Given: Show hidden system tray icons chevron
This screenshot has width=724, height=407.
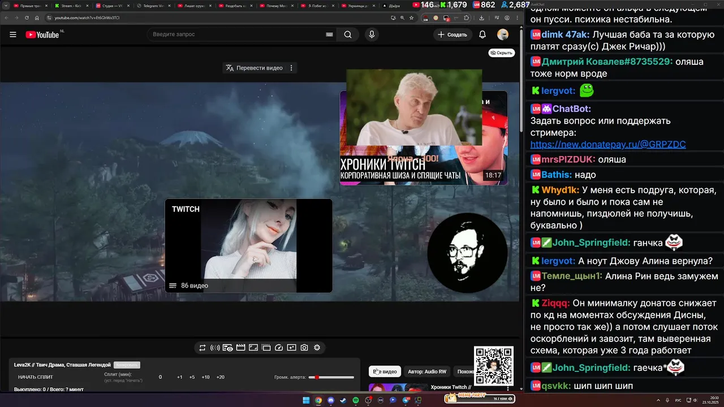Looking at the screenshot, I should click(657, 400).
